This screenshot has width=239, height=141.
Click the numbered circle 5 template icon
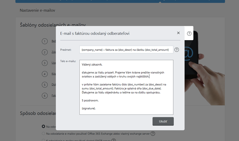(x=45, y=84)
